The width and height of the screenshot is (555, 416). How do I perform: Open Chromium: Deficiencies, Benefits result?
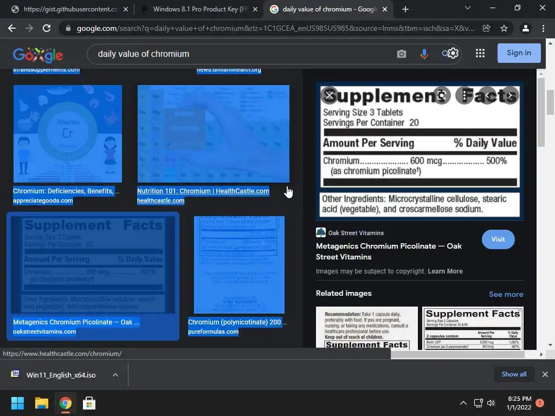tap(66, 191)
